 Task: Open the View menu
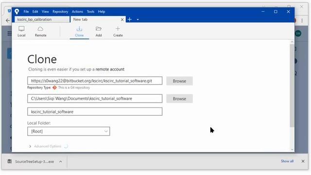(45, 12)
